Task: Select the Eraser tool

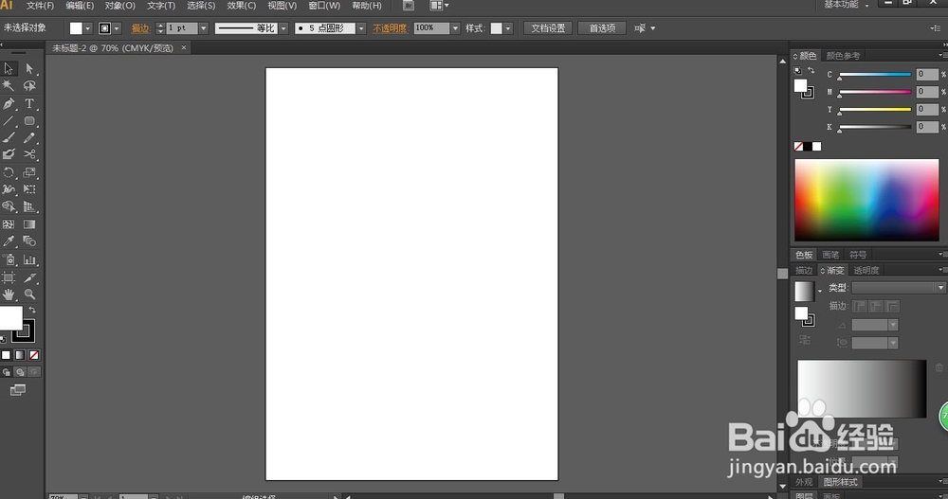Action: 9,154
